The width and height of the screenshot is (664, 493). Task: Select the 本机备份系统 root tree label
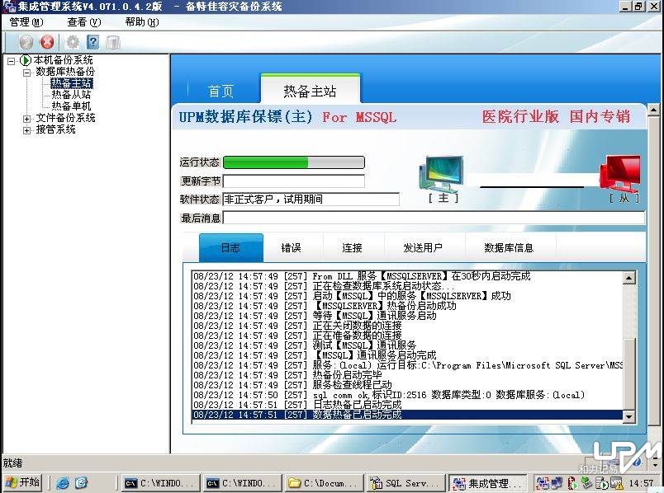tap(63, 60)
